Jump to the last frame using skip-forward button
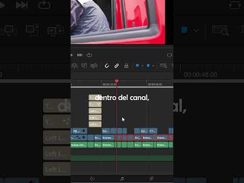Image resolution: width=244 pixels, height=183 pixels. [80, 55]
